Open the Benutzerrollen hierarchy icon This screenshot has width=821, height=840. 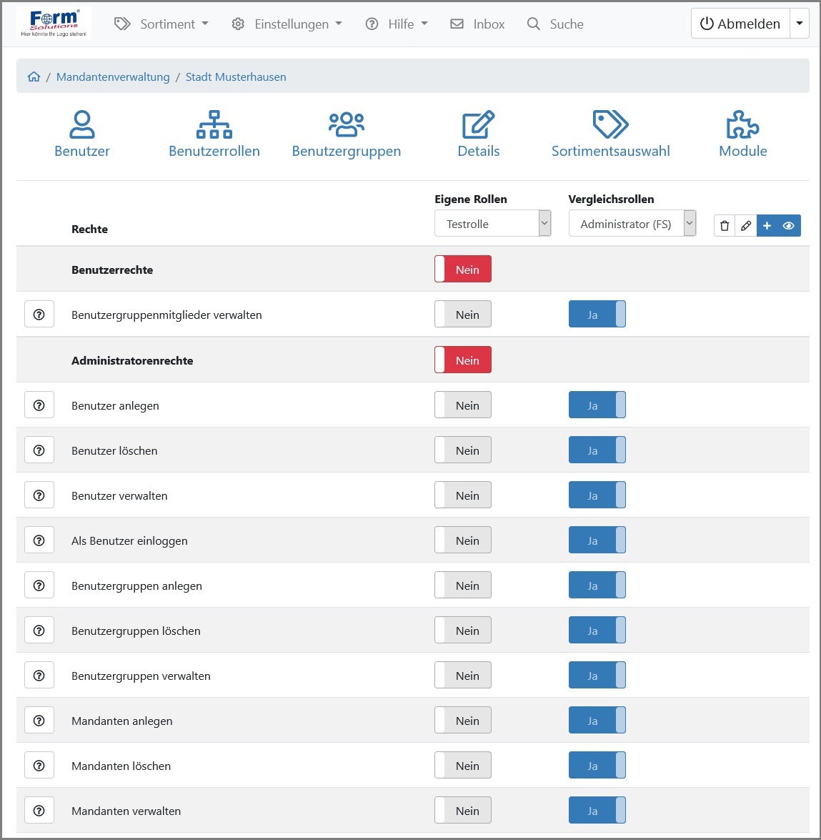tap(214, 124)
